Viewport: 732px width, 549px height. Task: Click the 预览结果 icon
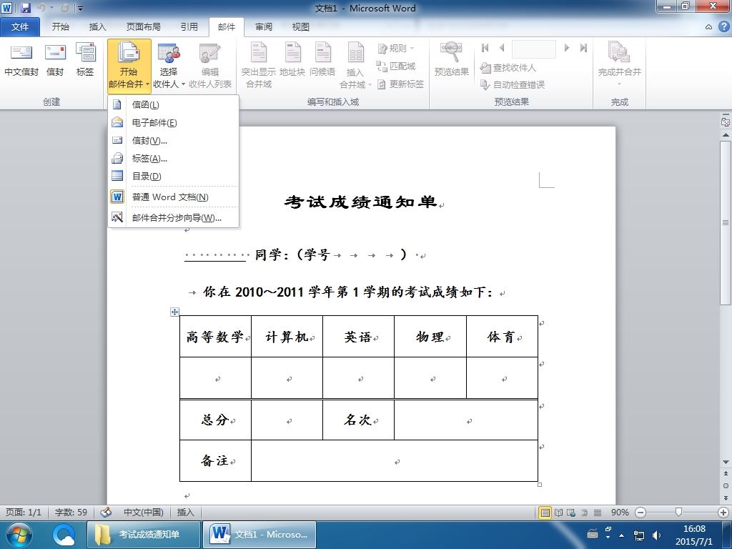coord(452,59)
